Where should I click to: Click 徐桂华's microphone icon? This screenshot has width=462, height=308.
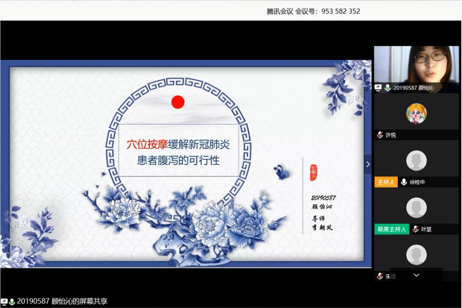(403, 182)
